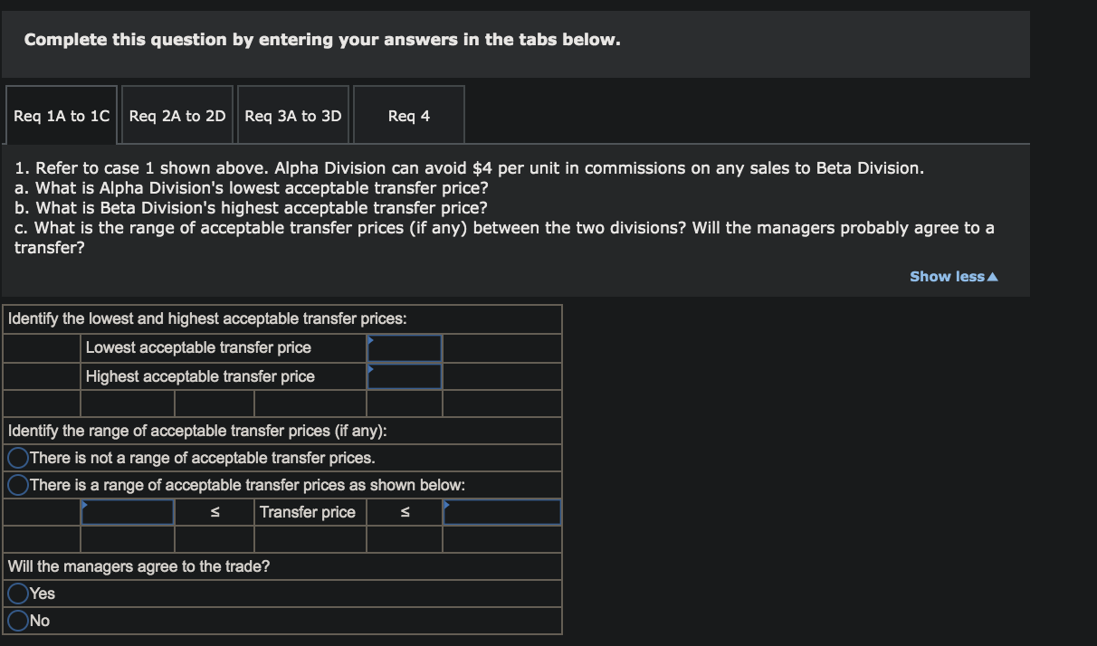Collapse the question text using Show less
Image resolution: width=1097 pixels, height=646 pixels.
click(952, 276)
